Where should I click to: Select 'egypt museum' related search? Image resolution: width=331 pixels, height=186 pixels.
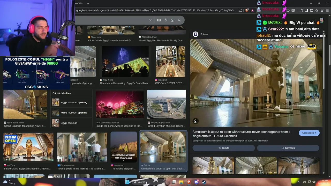tap(71, 123)
